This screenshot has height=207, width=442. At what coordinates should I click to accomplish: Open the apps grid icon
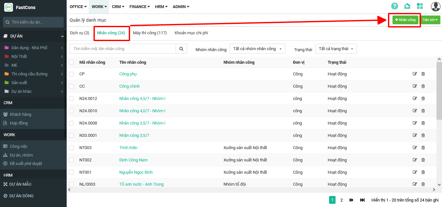click(x=420, y=6)
